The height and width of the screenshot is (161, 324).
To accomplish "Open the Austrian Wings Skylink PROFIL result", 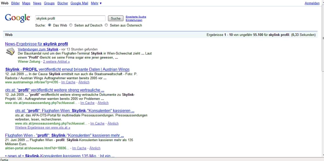I will [67, 69].
